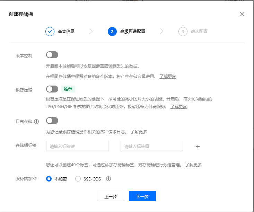Image resolution: width=254 pixels, height=212 pixels.
Task: Add another tag with plus icon
Action: pyautogui.click(x=198, y=147)
